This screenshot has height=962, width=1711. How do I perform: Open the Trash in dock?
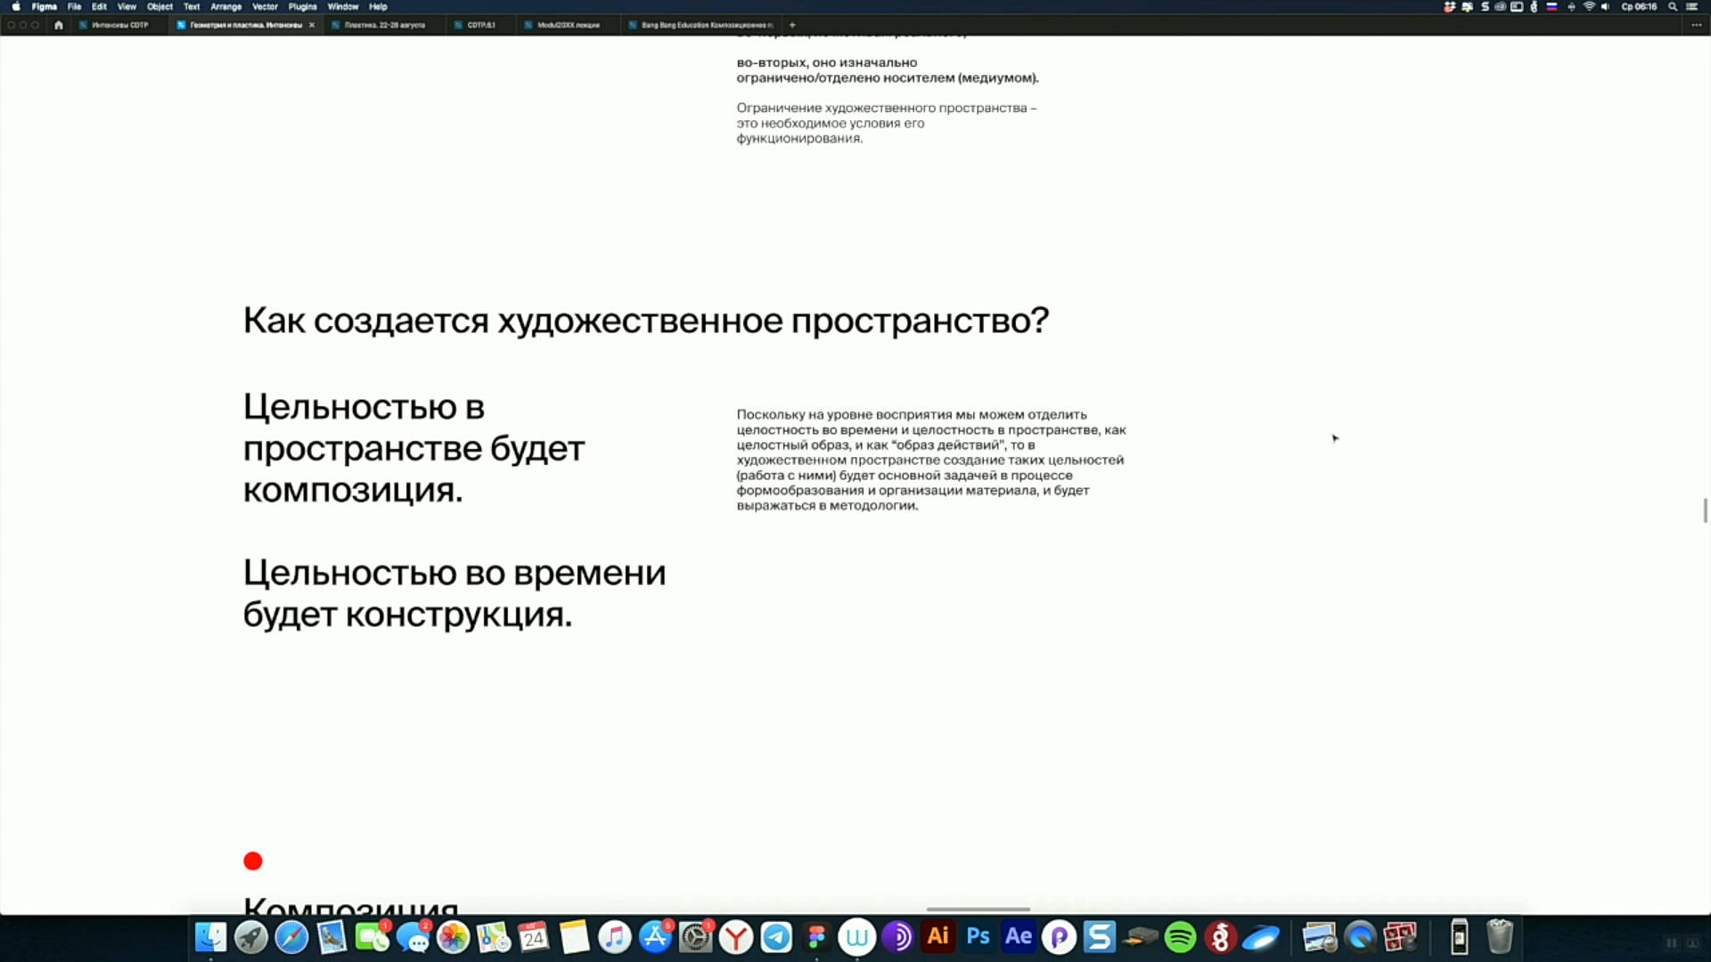(x=1500, y=937)
